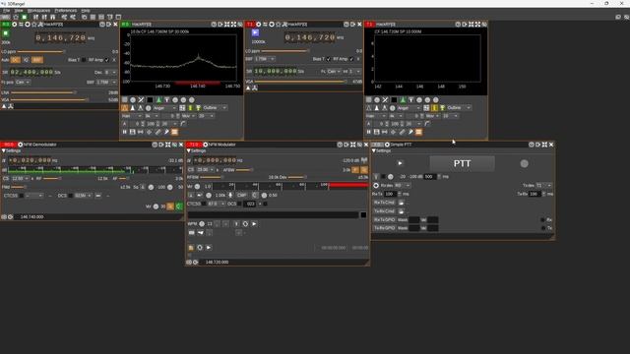Image resolution: width=630 pixels, height=354 pixels.
Task: Toggle the yellow highlighted icon in T1 spectrum toolbar
Action: coord(434,108)
